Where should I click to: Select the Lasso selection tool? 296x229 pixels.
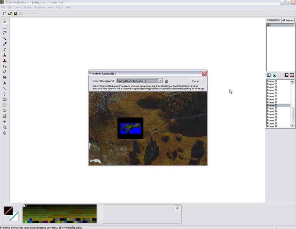pos(5,33)
